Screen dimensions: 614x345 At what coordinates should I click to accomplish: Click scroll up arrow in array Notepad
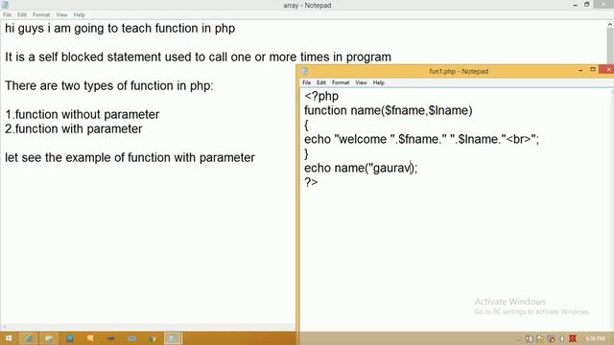click(610, 25)
